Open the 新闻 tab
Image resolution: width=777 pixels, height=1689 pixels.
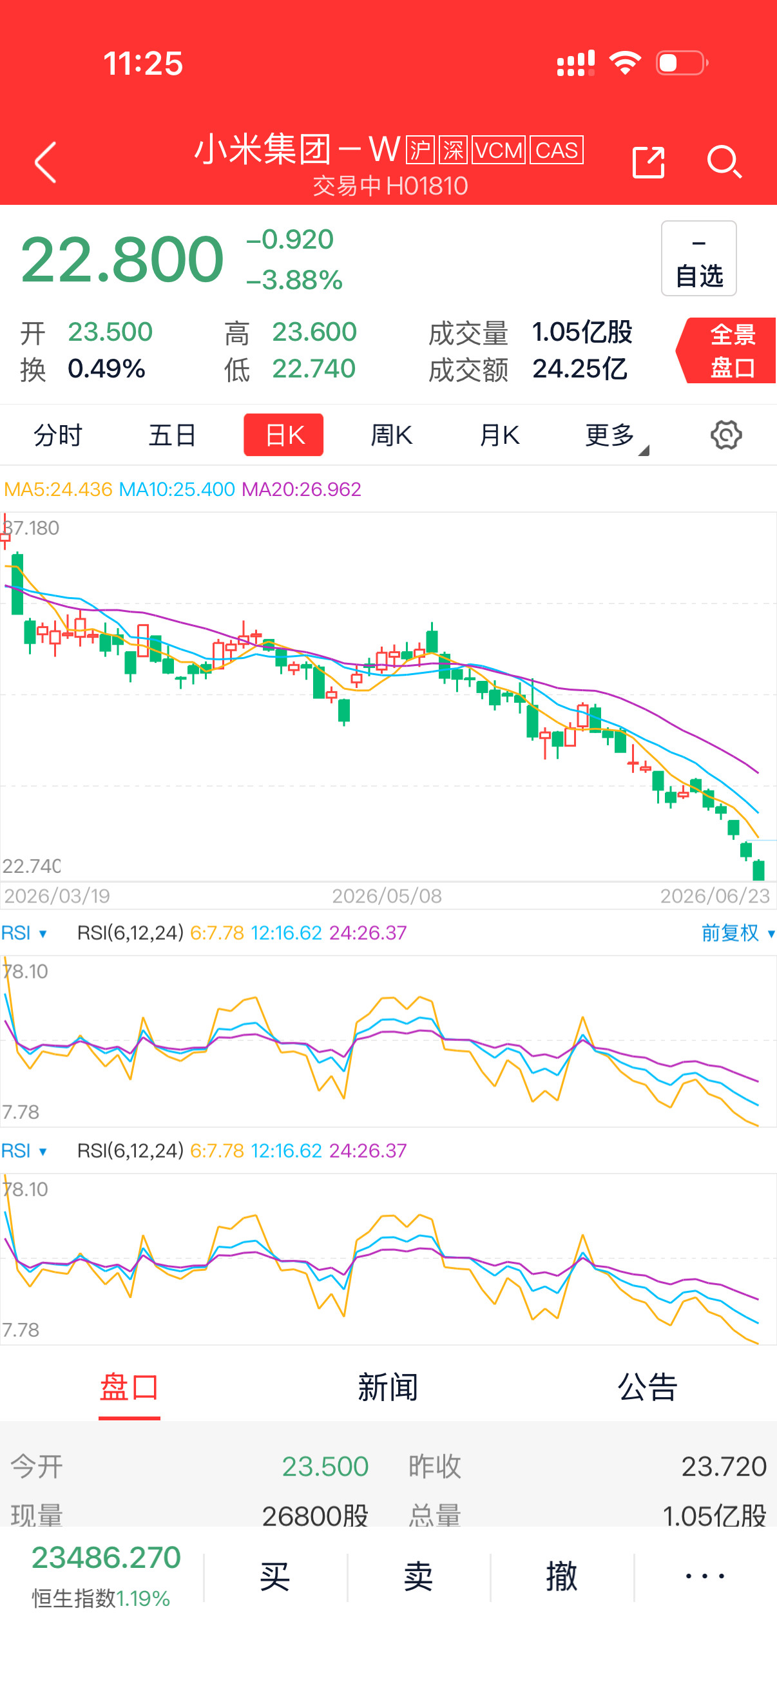(388, 1387)
